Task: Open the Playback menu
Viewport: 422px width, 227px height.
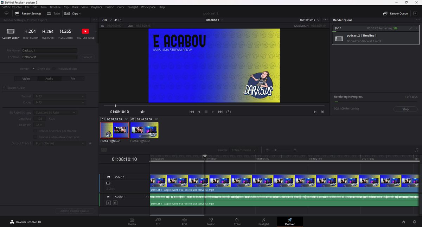Action: coord(96,7)
